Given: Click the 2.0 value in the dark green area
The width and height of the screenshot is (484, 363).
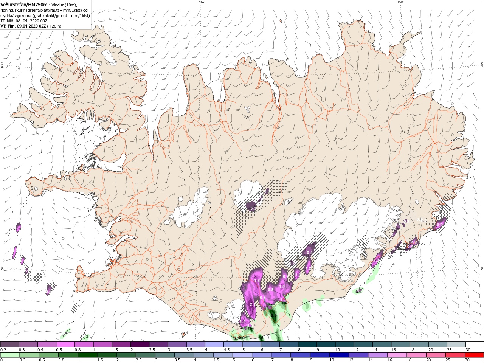Looking at the screenshot, I should coord(274,315).
